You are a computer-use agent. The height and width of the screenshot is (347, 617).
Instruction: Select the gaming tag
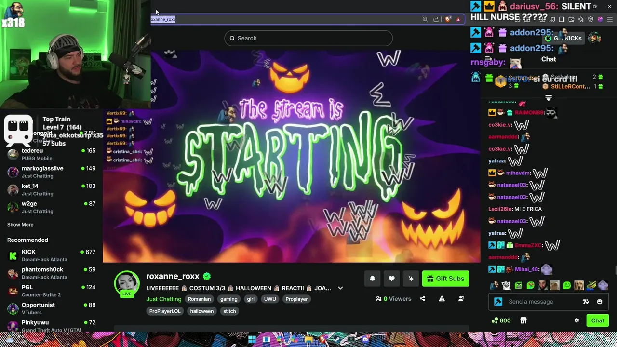(x=228, y=299)
